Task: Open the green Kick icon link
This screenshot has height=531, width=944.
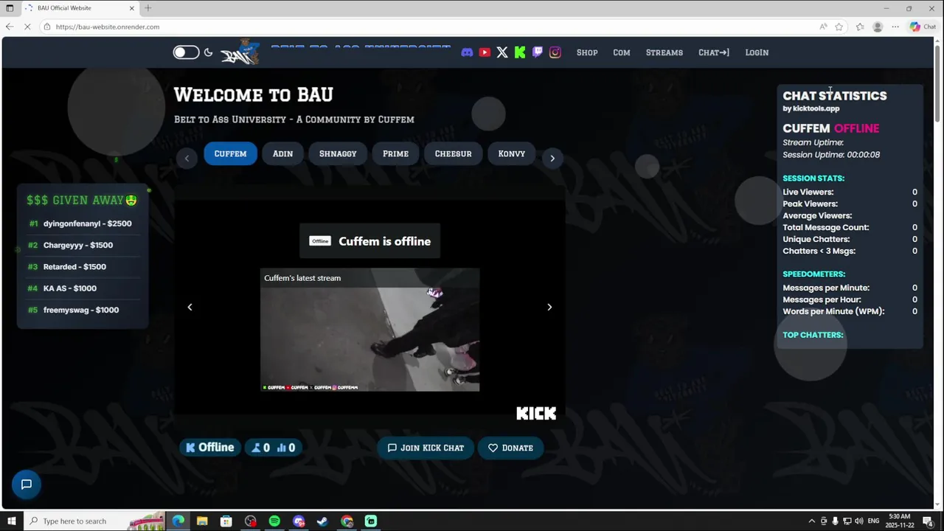Action: click(x=520, y=52)
